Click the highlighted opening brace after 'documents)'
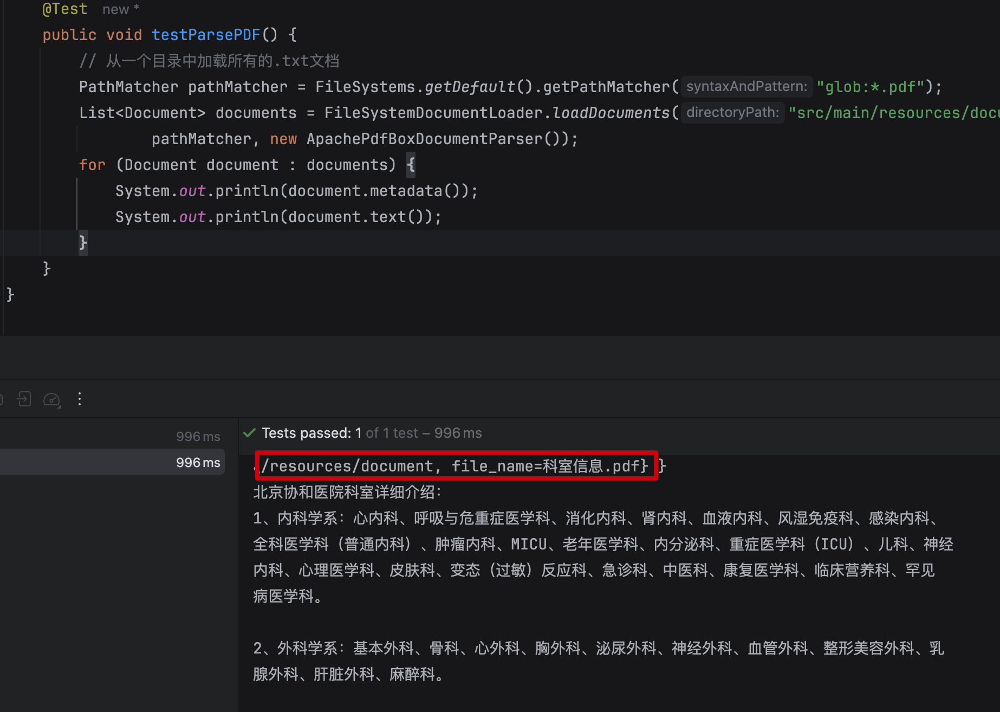Viewport: 1000px width, 712px height. 411,164
